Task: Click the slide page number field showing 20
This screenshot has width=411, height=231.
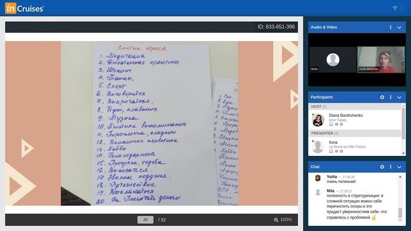Action: coord(146,219)
